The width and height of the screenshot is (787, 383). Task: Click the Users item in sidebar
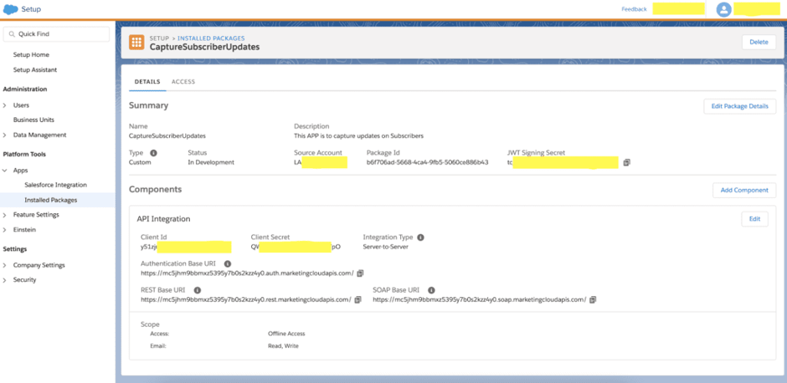coord(21,105)
